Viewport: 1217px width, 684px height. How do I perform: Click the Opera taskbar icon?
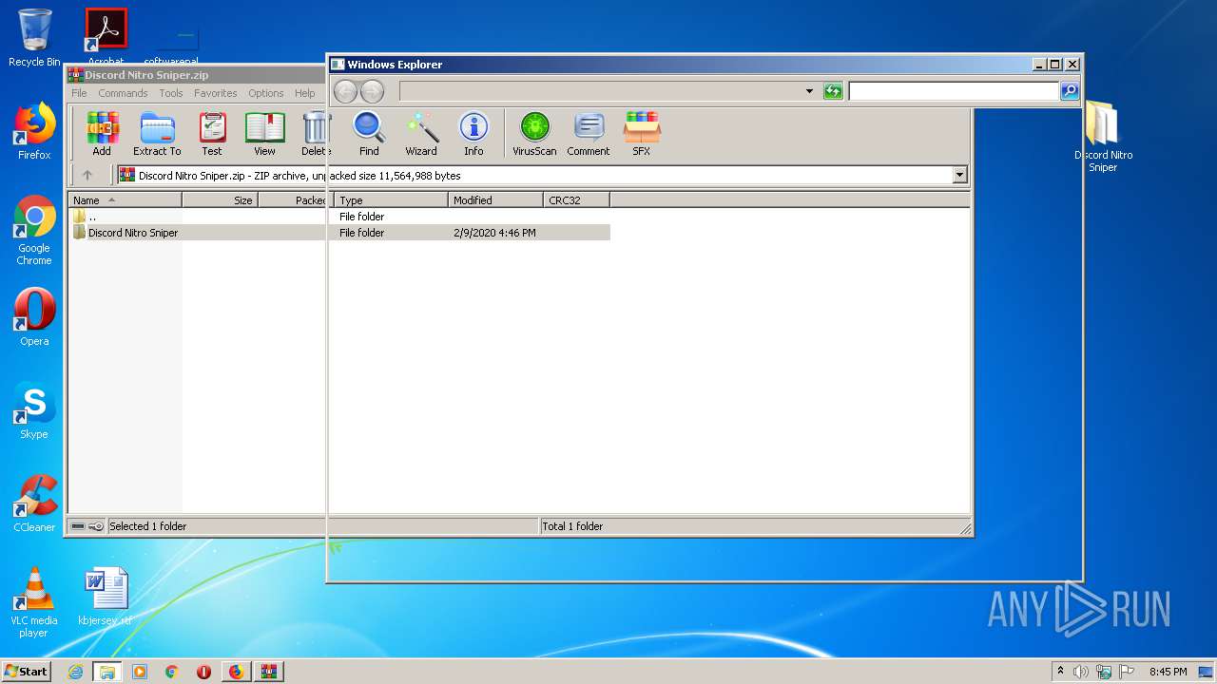(x=203, y=672)
